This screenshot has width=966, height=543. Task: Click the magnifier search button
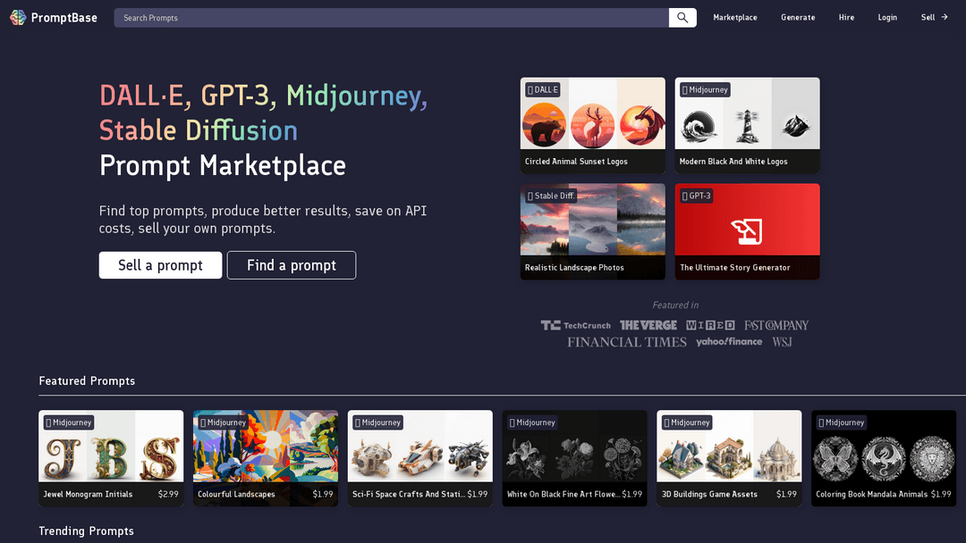[x=682, y=18]
